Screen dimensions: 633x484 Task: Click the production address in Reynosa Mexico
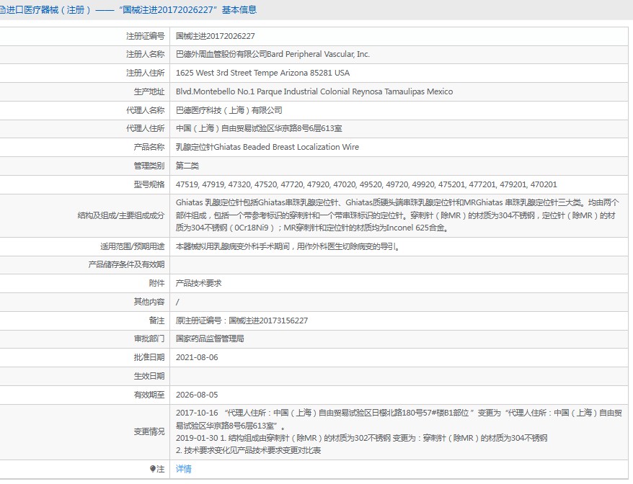314,91
